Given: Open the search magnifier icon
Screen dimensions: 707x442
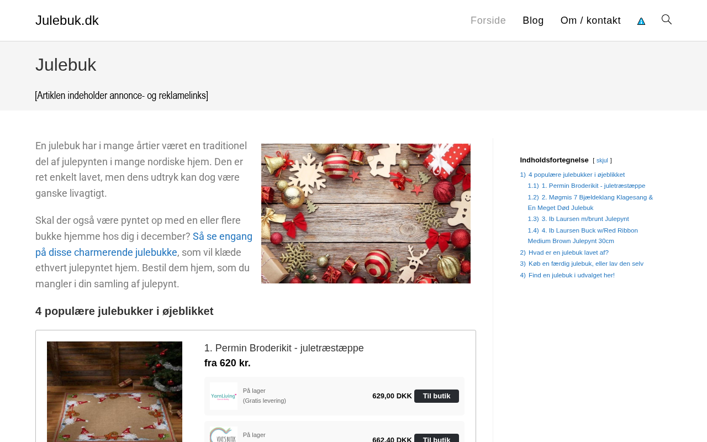Looking at the screenshot, I should coord(667,20).
